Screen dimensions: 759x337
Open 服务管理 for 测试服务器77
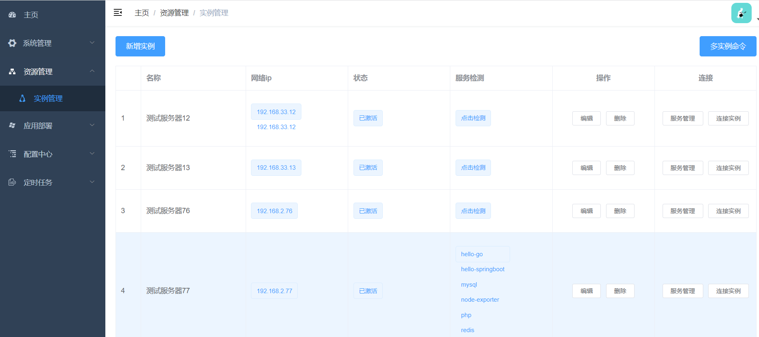(683, 291)
